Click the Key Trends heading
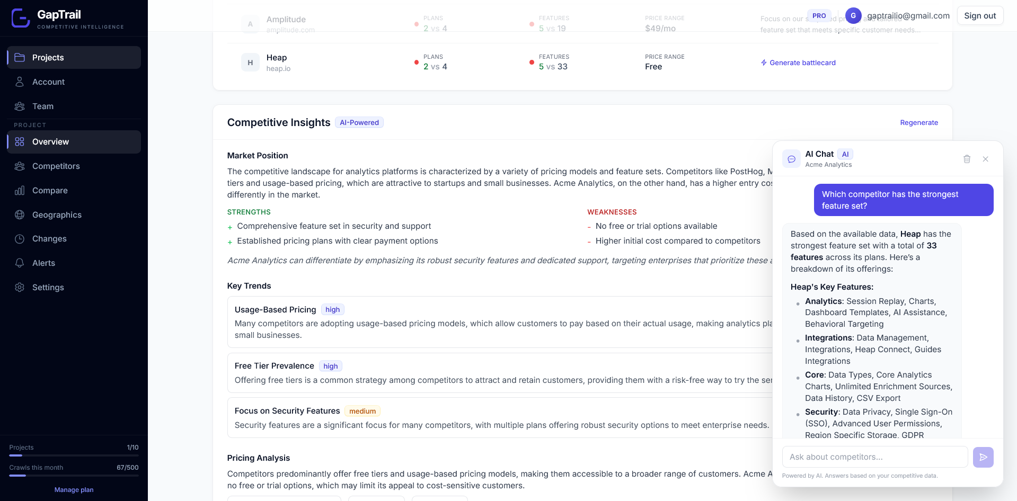 point(249,285)
